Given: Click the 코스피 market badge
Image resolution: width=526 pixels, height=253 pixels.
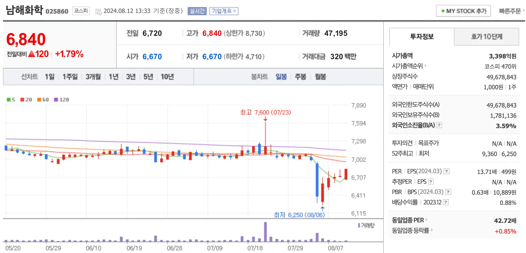Looking at the screenshot, I should click(x=81, y=10).
